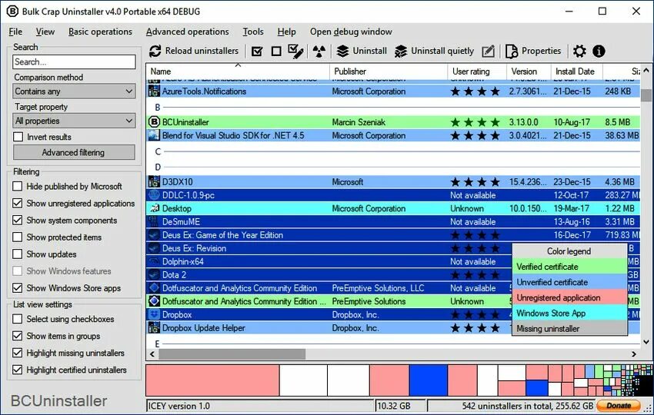Viewport: 654px width, 415px height.
Task: Click the Reload uninstallers refresh icon
Action: click(155, 51)
